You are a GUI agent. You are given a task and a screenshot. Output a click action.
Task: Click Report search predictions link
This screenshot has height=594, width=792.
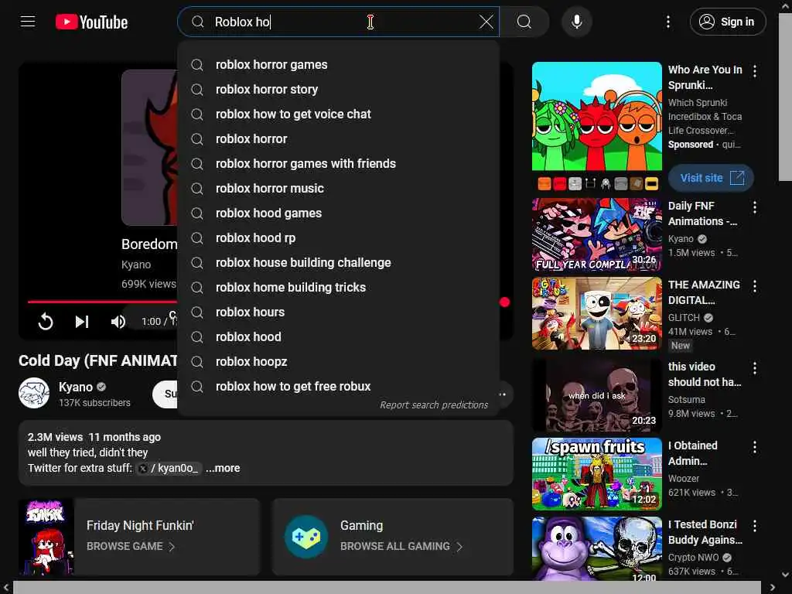coord(434,405)
